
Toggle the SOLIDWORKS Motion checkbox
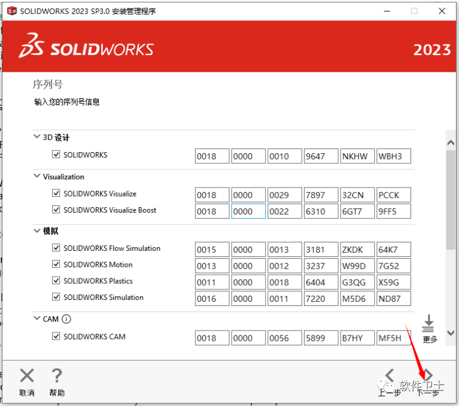(56, 264)
